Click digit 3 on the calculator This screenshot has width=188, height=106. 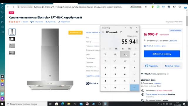tap(125, 81)
